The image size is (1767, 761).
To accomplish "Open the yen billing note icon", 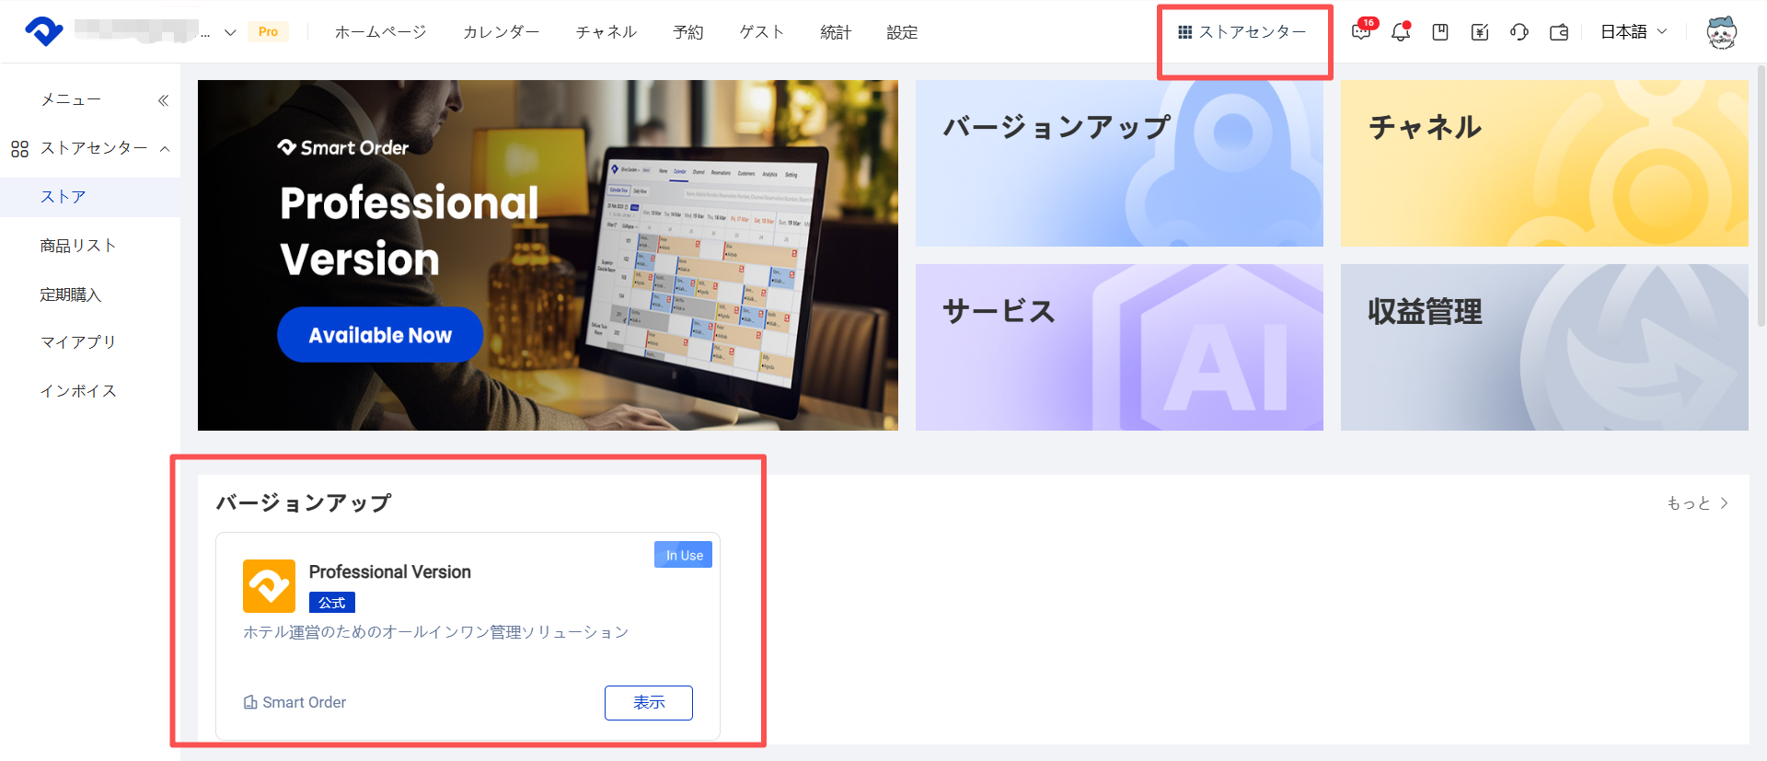I will pos(1480,32).
